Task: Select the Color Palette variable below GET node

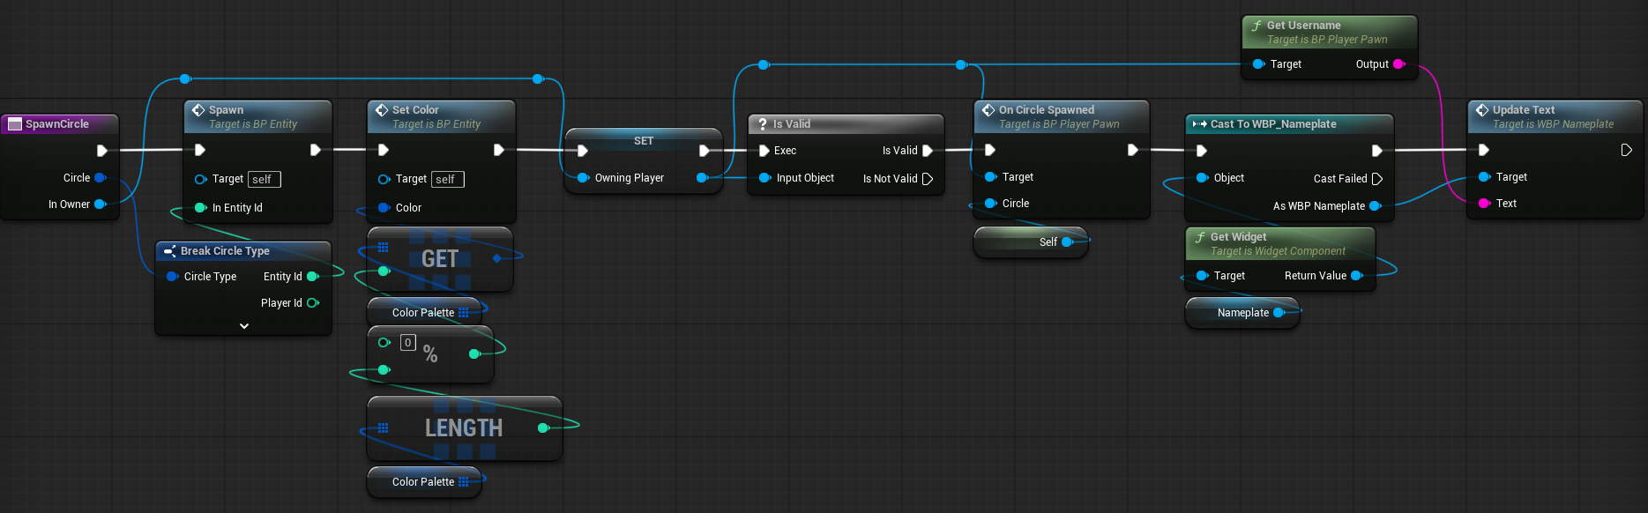Action: 422,313
